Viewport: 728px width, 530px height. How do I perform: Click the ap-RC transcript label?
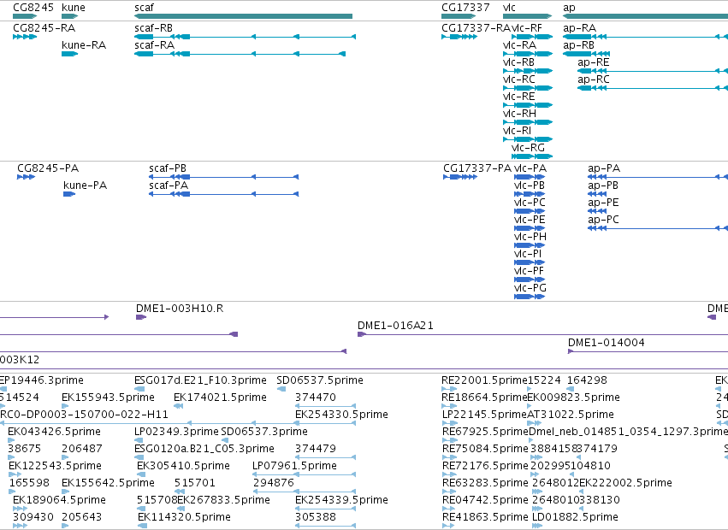pos(594,79)
